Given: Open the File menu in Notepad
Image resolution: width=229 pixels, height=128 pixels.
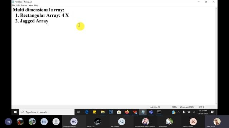Looking at the screenshot, I should tap(14, 5).
